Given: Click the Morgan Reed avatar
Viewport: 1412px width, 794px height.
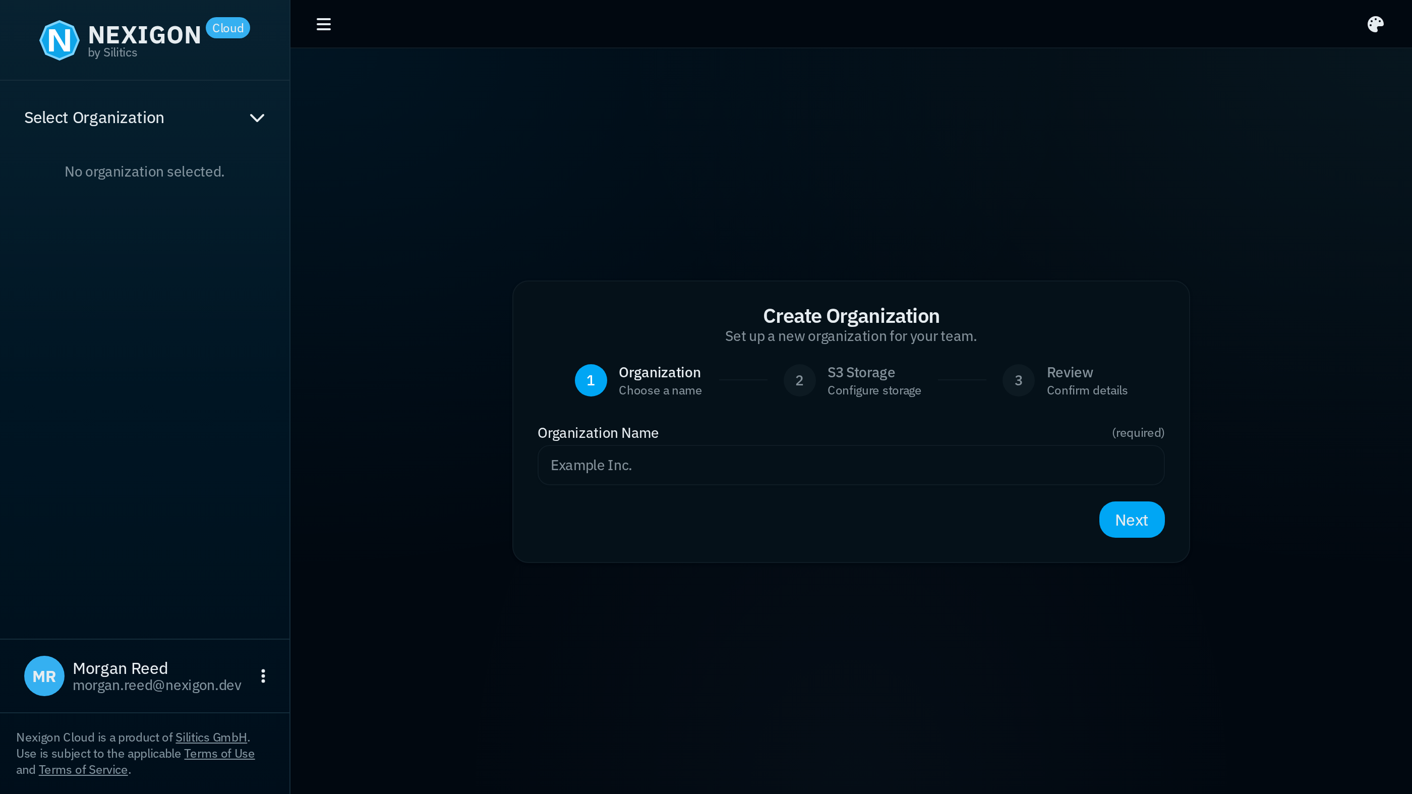Looking at the screenshot, I should click(44, 675).
